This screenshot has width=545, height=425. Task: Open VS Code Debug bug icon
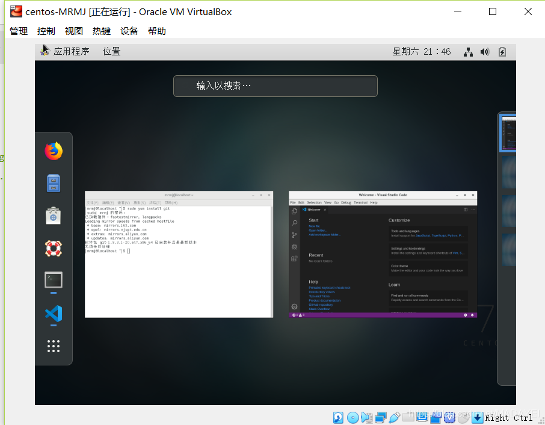294,247
